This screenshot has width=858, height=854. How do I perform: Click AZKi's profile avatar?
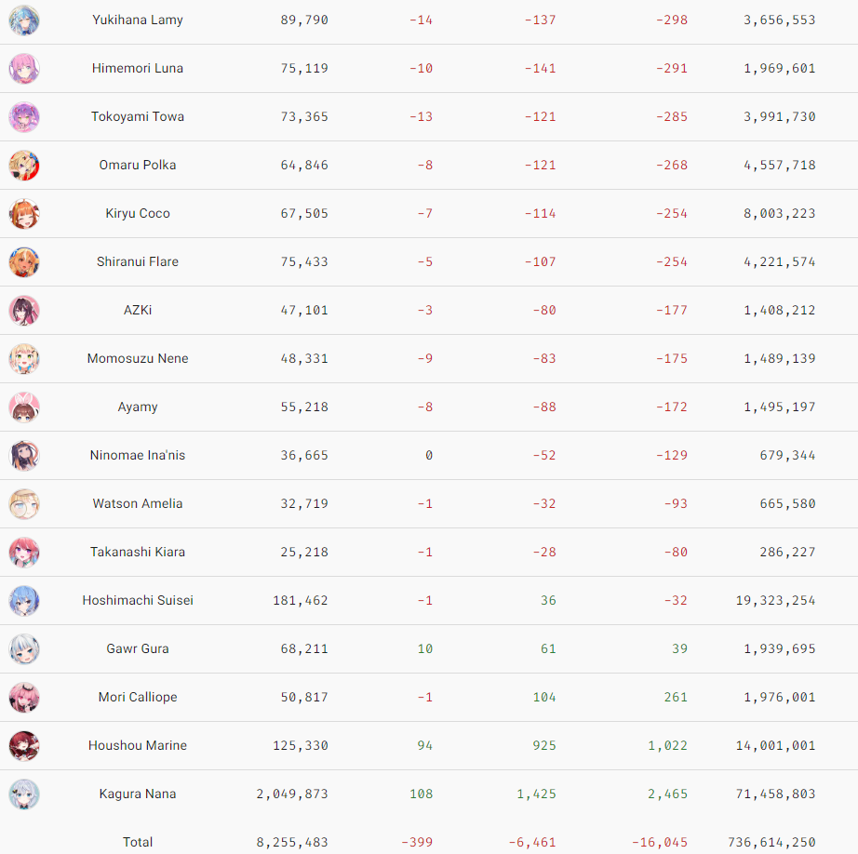click(24, 311)
